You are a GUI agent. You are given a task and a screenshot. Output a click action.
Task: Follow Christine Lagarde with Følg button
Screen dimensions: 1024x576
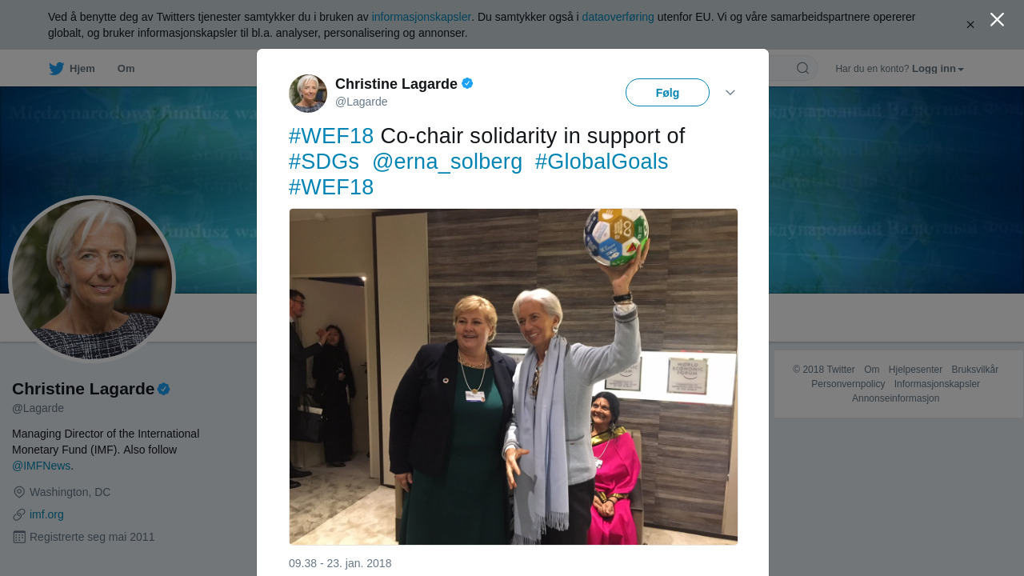pos(667,93)
